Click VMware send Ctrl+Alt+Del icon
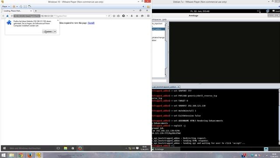Screen dimensions: 280x158 pyautogui.click(x=21, y=7)
